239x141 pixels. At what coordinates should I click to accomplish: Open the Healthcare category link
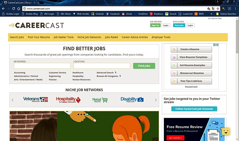point(78,73)
